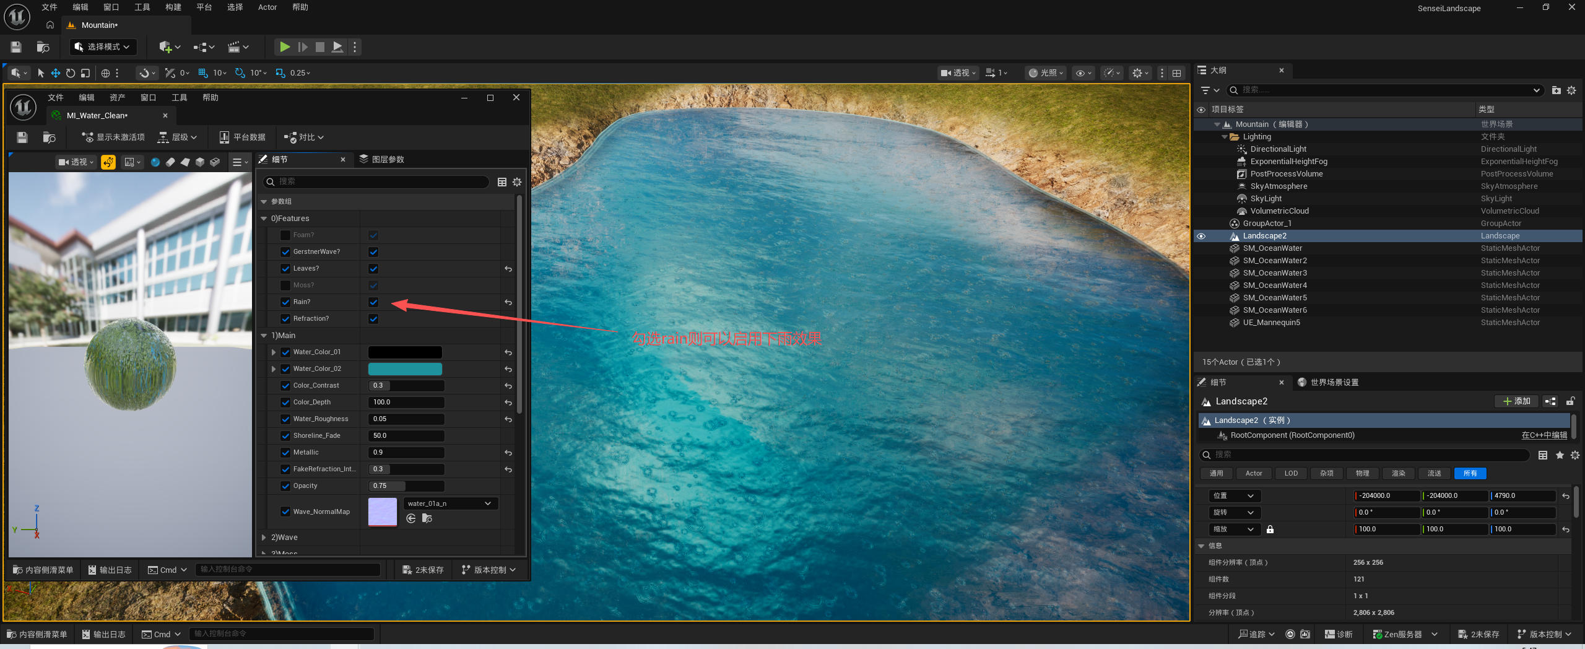Open outliner settings gear icon
The height and width of the screenshot is (649, 1585).
(1571, 90)
